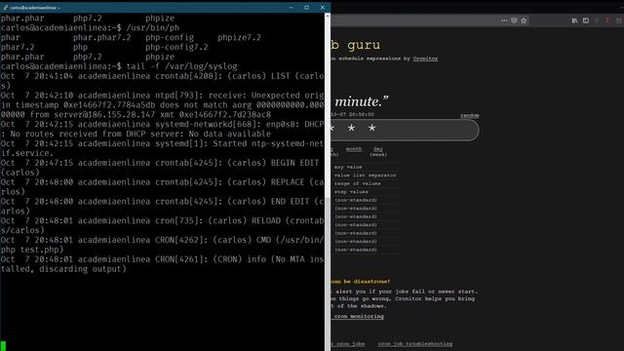Click 'phpize7.2' text in terminal
This screenshot has height=351, width=624.
[239, 37]
